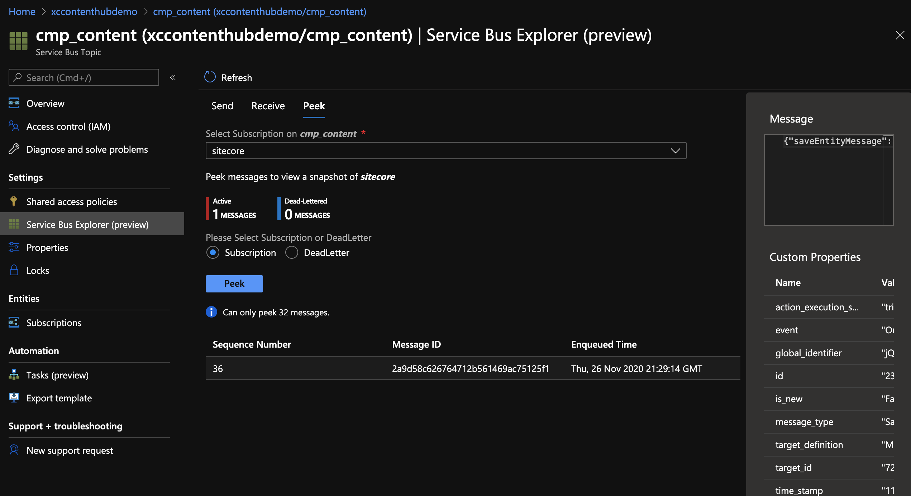
Task: Click the message_type property row
Action: click(x=829, y=422)
